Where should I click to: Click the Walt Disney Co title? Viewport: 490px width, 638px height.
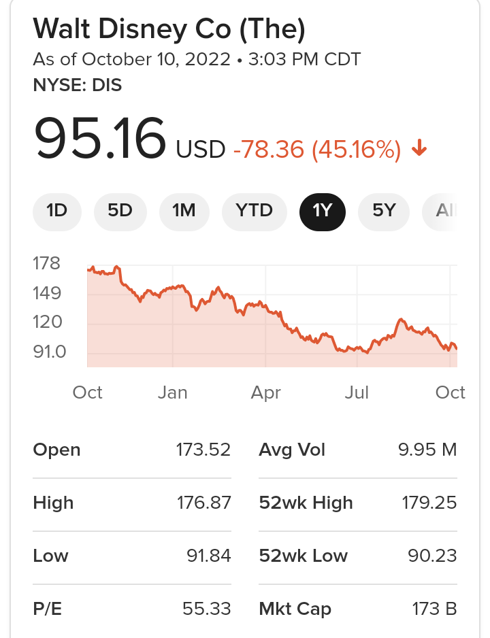tap(169, 29)
